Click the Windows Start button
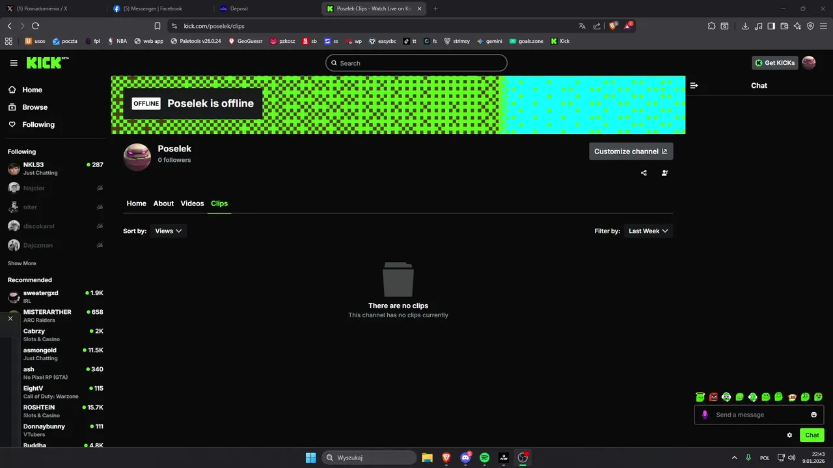The image size is (833, 468). tap(310, 458)
